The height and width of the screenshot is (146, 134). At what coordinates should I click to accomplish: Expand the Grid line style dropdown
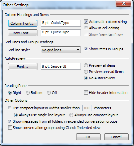tap(61, 50)
